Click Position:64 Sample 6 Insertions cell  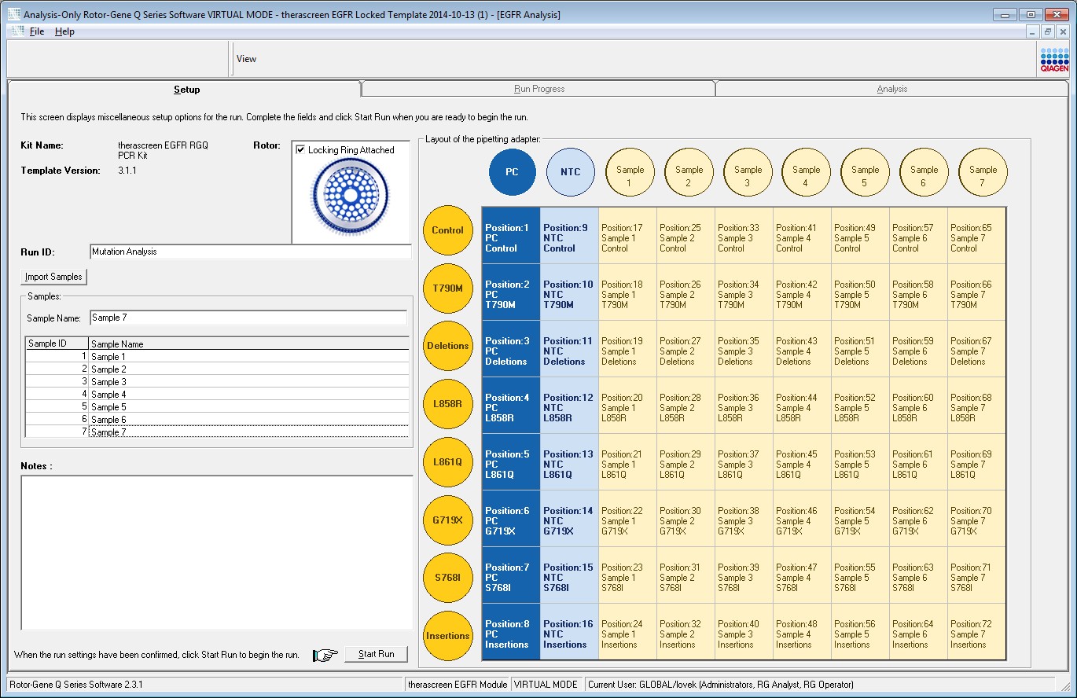click(x=918, y=632)
